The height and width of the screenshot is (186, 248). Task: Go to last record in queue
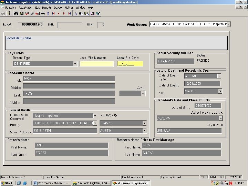click(69, 13)
